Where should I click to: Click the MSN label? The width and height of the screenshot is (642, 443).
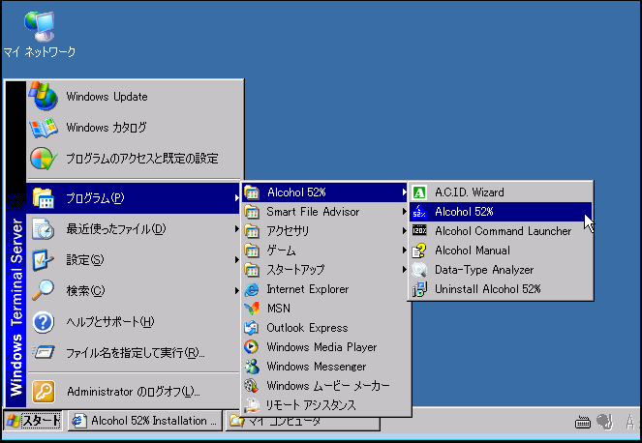coord(279,309)
